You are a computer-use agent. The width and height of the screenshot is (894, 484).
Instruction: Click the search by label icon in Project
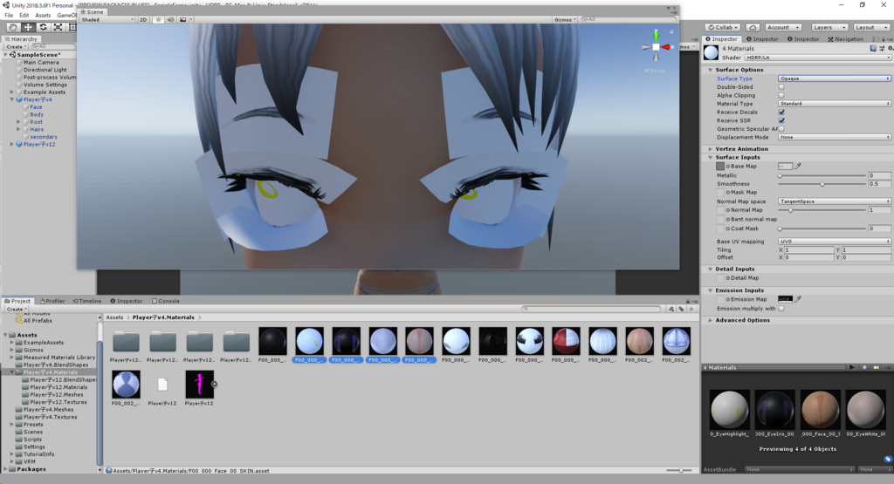681,309
